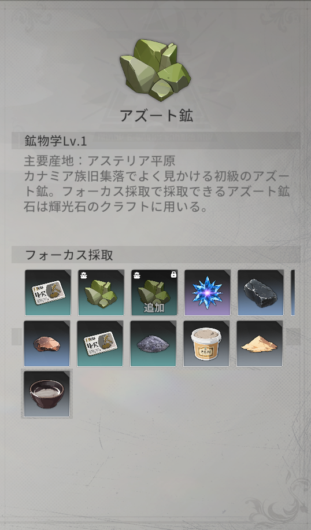
Task: Click the 鉱物学Lv.1 header bar
Action: (x=155, y=141)
